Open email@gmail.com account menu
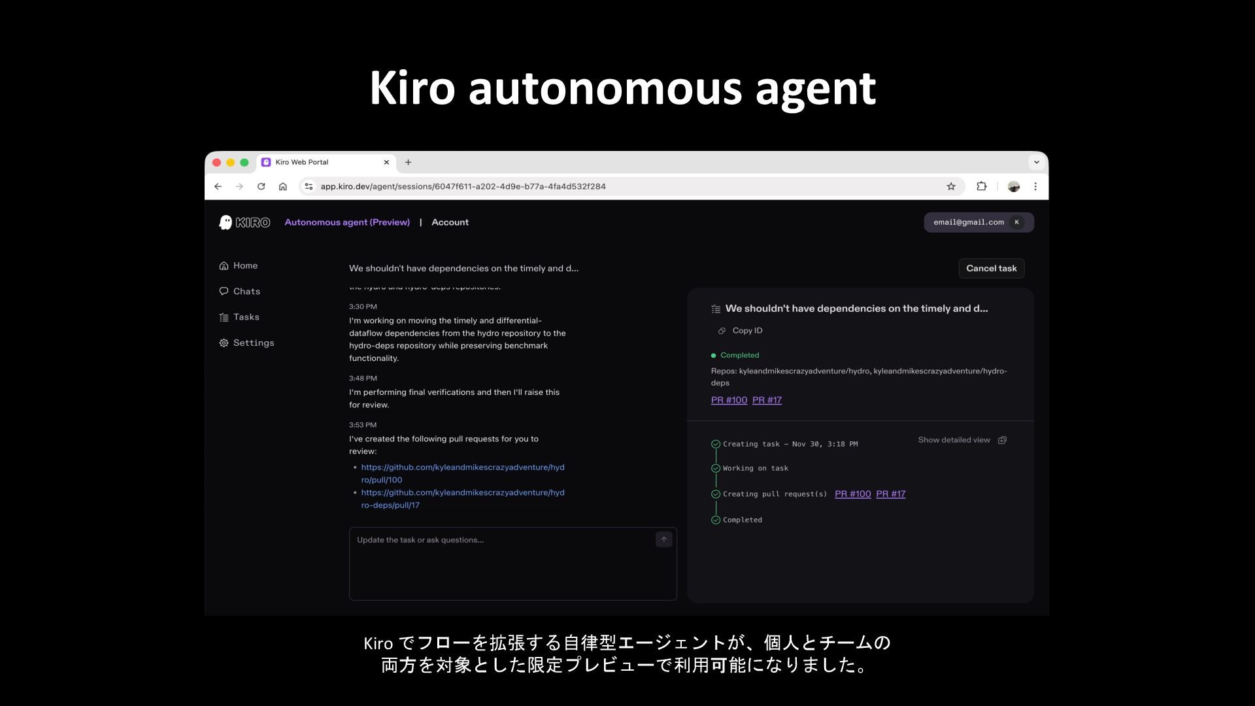The height and width of the screenshot is (706, 1255). 978,222
